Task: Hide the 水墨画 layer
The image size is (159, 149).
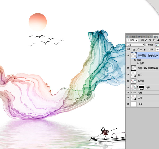Action: pyautogui.click(x=128, y=81)
